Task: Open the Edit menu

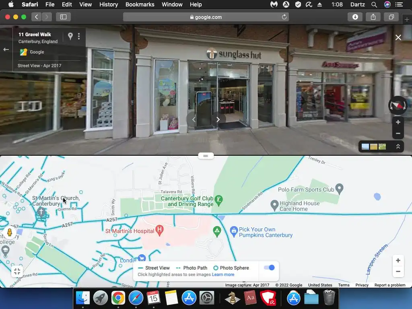Action: 67,4
